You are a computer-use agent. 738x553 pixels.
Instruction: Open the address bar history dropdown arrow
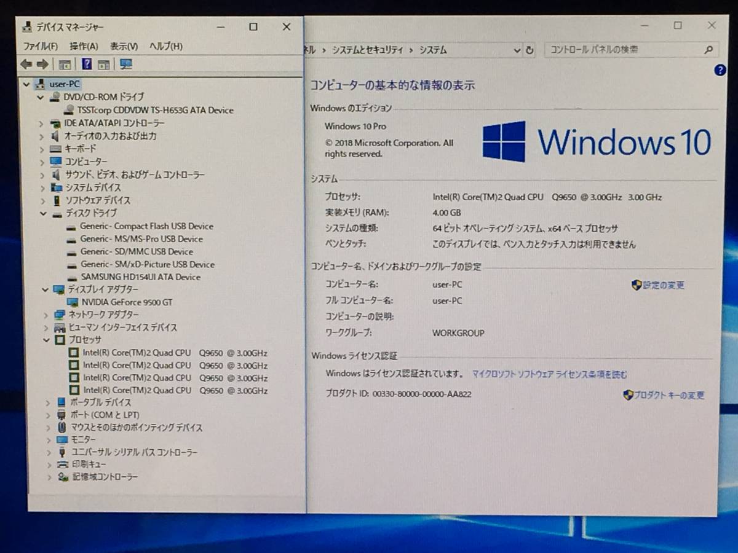point(516,50)
